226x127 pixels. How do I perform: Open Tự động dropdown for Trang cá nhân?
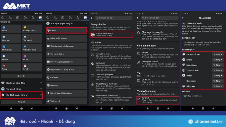(x=218, y=71)
